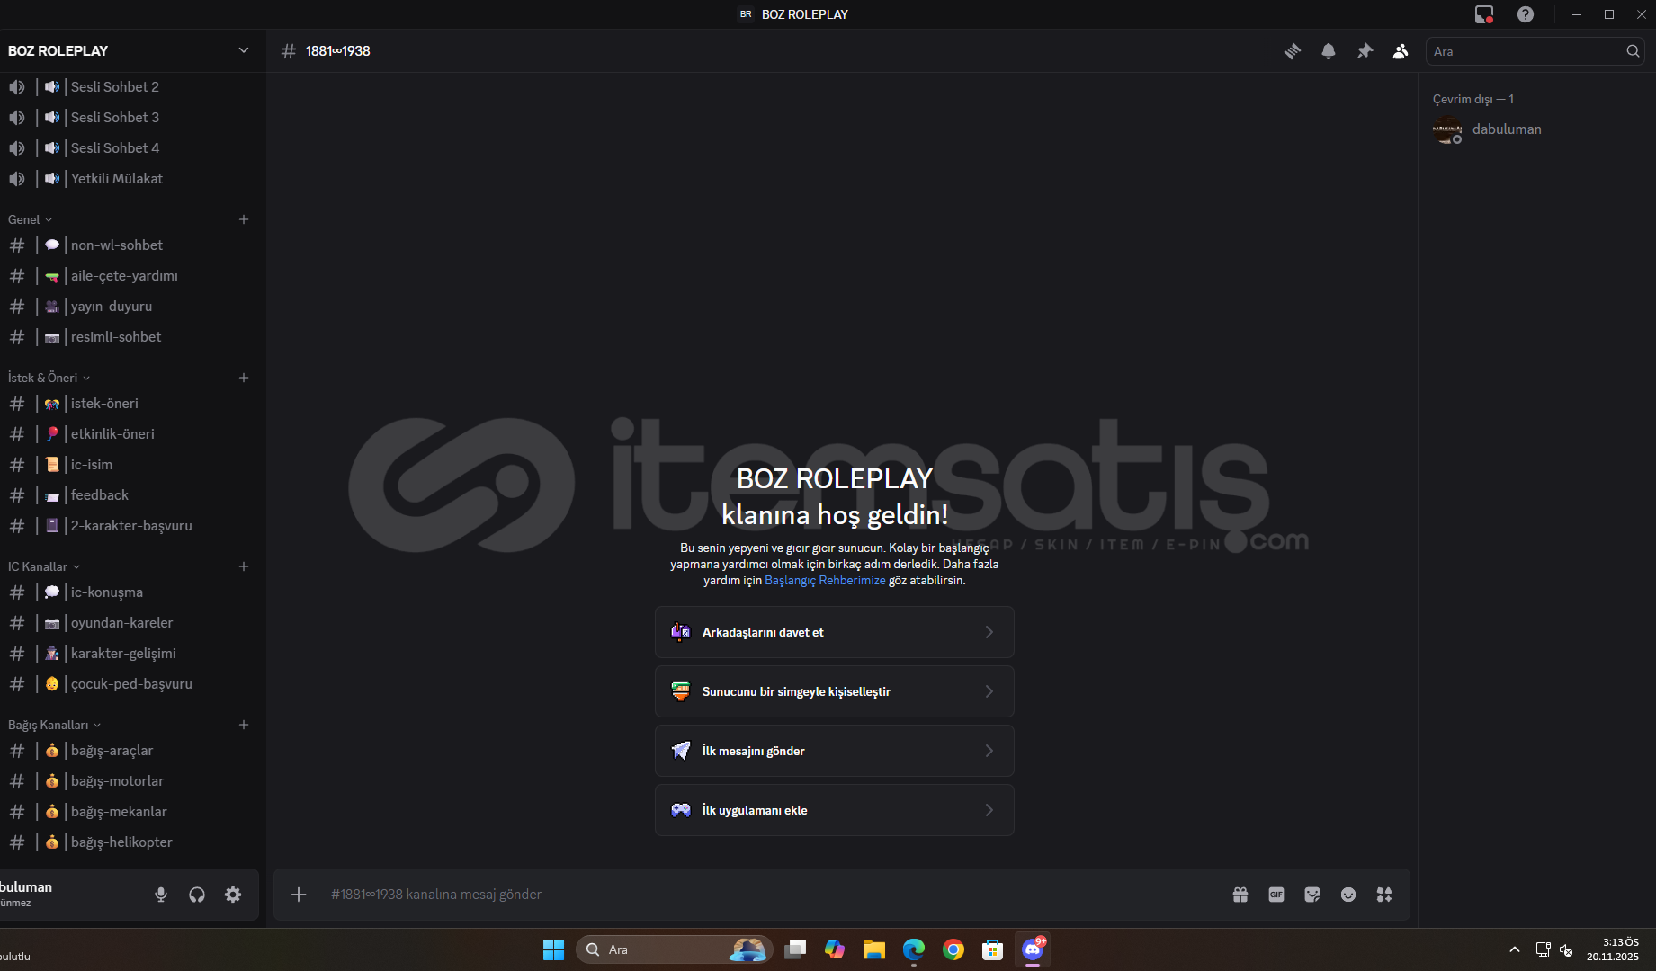Image resolution: width=1656 pixels, height=971 pixels.
Task: Open Google Chrome from the taskbar
Action: (953, 949)
